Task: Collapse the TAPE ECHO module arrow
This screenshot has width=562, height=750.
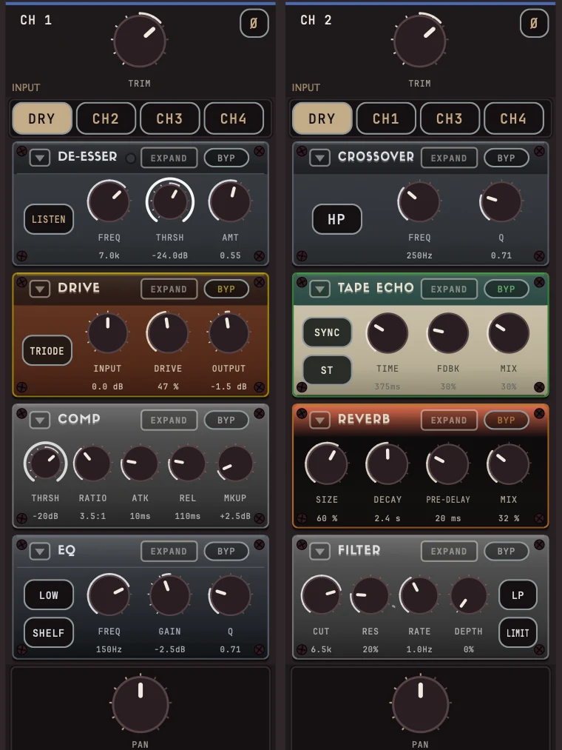Action: pos(319,289)
